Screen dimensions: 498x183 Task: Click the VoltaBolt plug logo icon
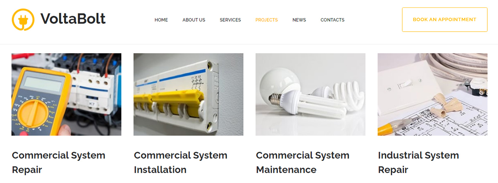[x=23, y=20]
